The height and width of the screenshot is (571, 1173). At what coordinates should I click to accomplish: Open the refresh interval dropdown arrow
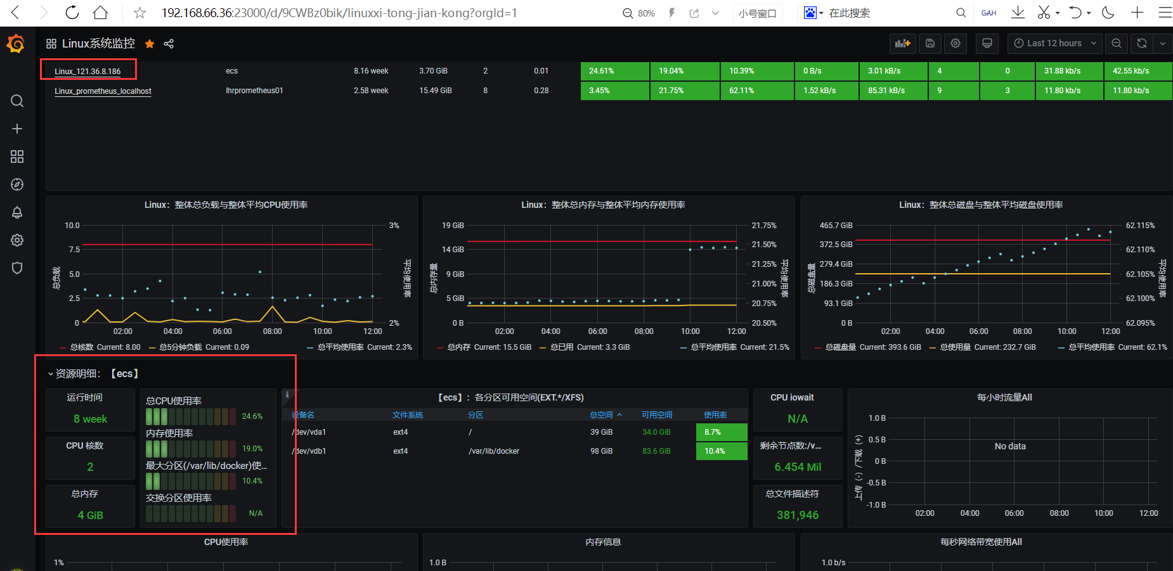coord(1162,43)
